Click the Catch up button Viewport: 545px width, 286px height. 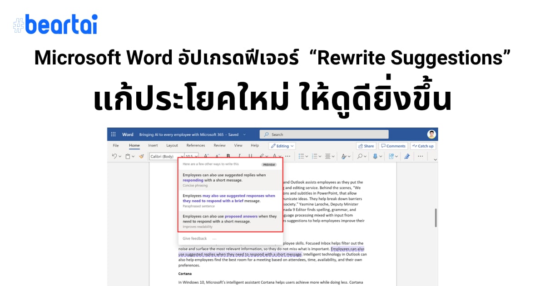click(x=423, y=146)
